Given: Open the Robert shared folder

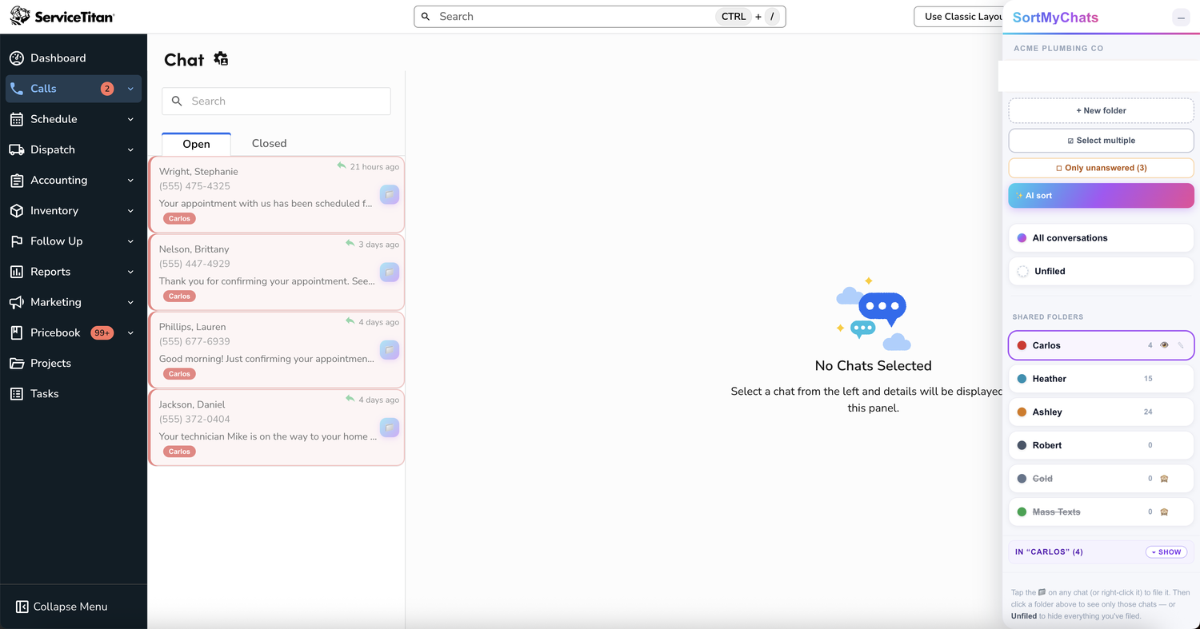Looking at the screenshot, I should pyautogui.click(x=1101, y=445).
